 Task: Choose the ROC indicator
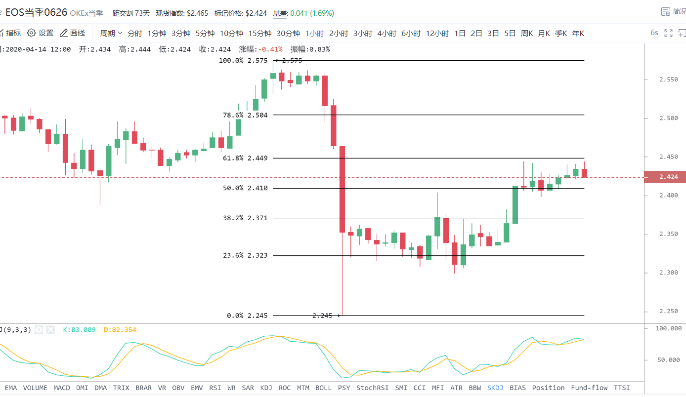point(285,388)
